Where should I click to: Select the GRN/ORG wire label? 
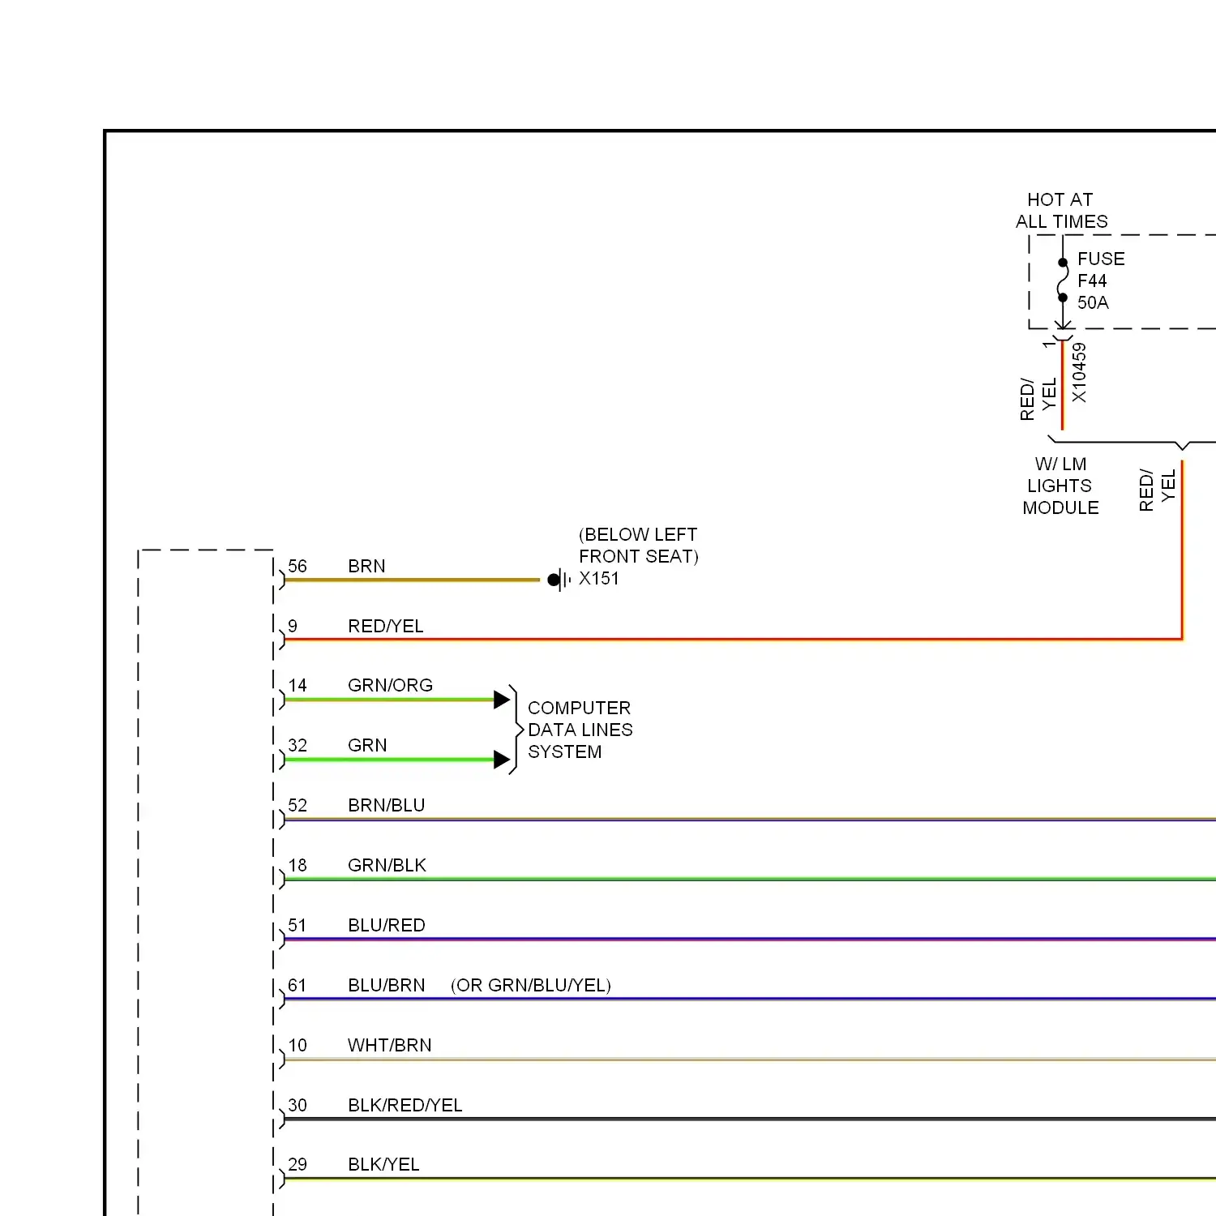point(390,685)
